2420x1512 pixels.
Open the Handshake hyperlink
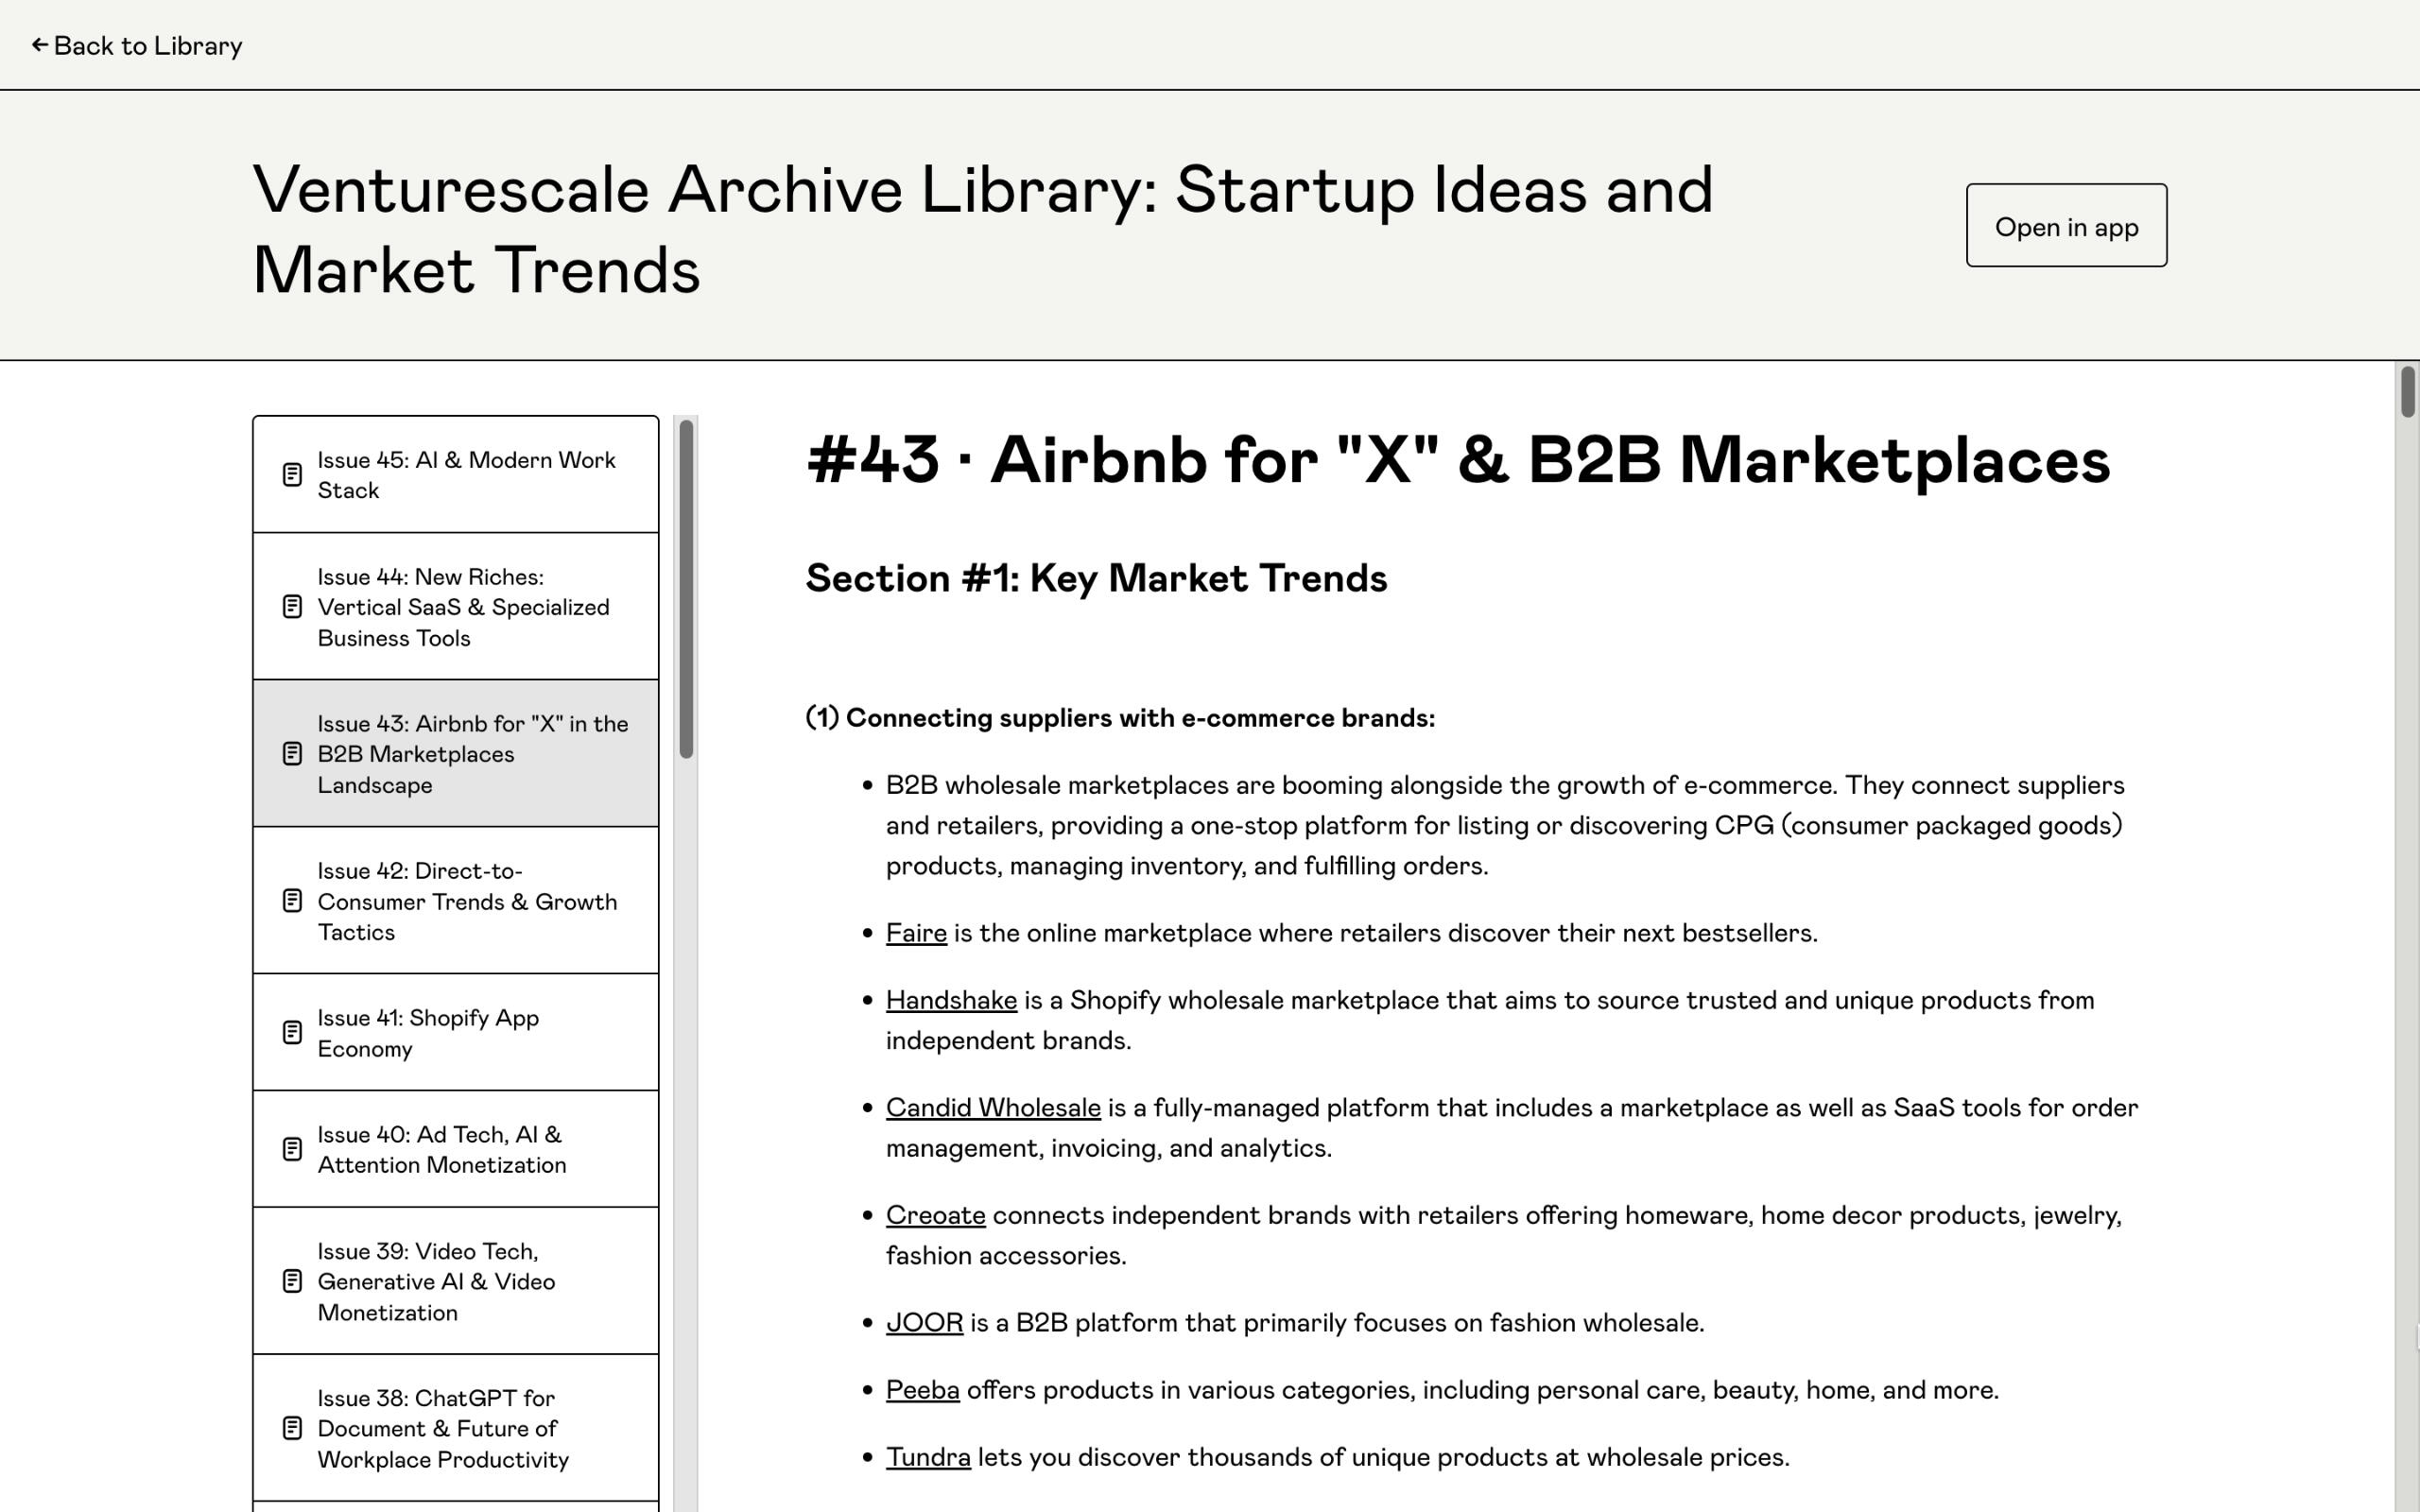(x=950, y=1000)
